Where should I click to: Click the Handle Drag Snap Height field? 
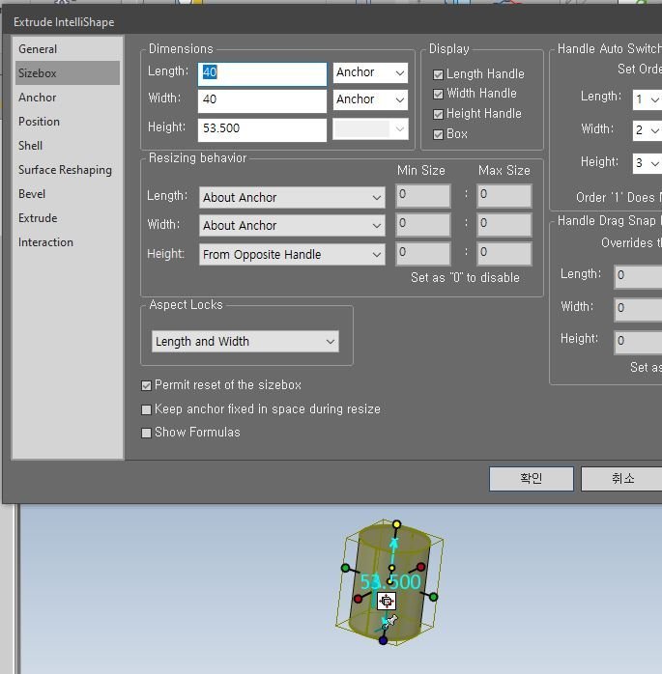pyautogui.click(x=638, y=342)
